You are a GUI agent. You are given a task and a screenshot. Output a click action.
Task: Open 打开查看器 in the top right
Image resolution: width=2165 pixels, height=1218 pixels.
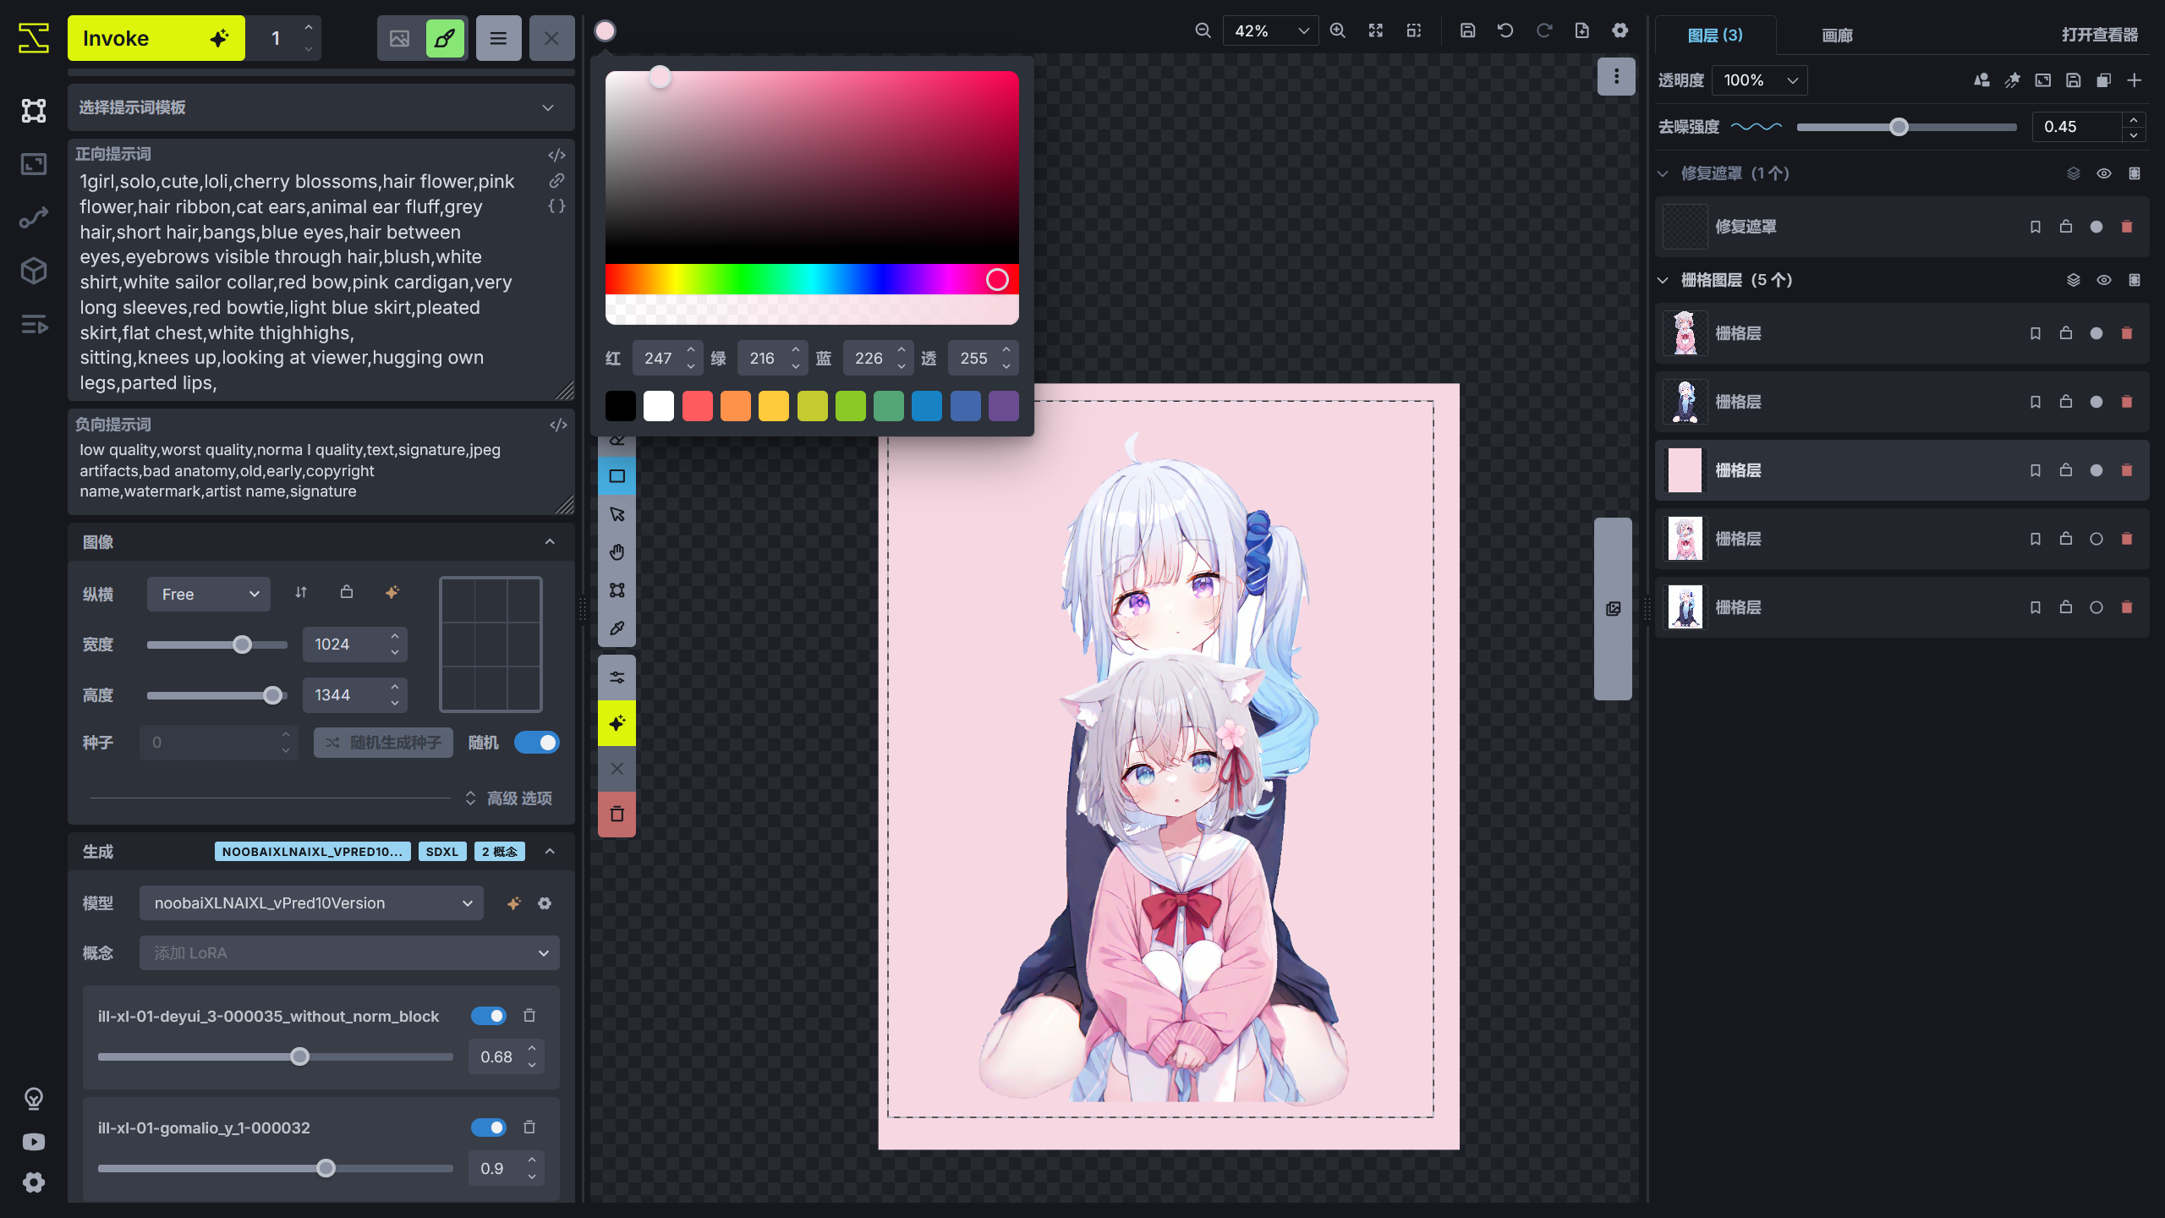click(x=2098, y=36)
